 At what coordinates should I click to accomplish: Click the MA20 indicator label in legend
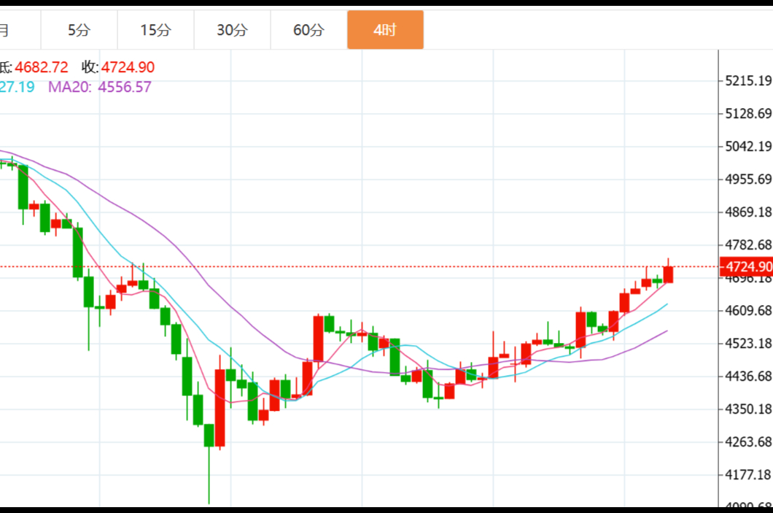[69, 87]
